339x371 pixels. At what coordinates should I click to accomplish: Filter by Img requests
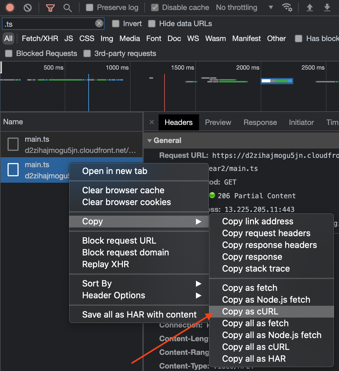point(107,39)
